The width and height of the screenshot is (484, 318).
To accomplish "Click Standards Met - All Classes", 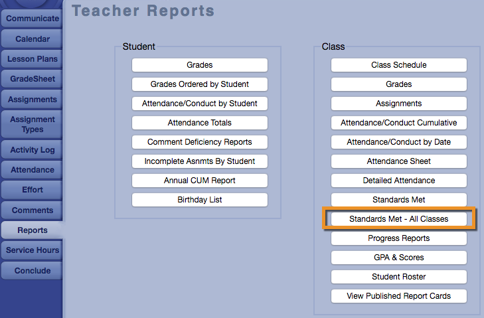I will click(398, 219).
